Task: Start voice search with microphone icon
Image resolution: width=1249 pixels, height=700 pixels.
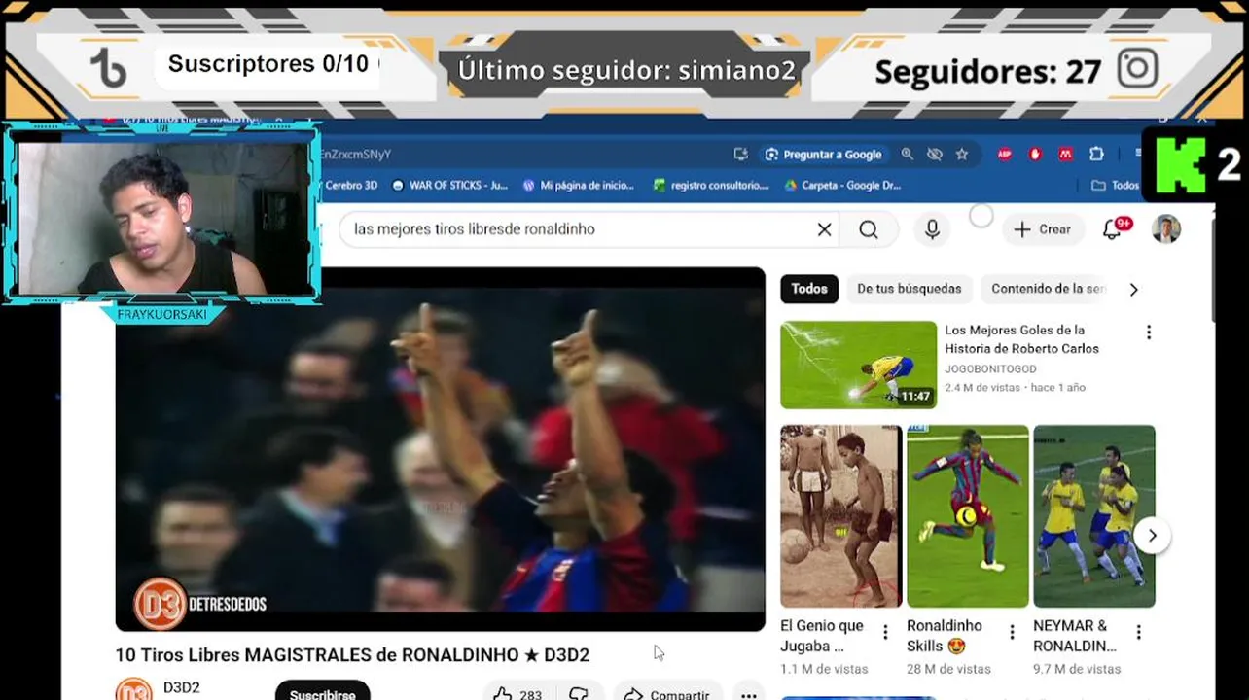Action: [x=932, y=229]
